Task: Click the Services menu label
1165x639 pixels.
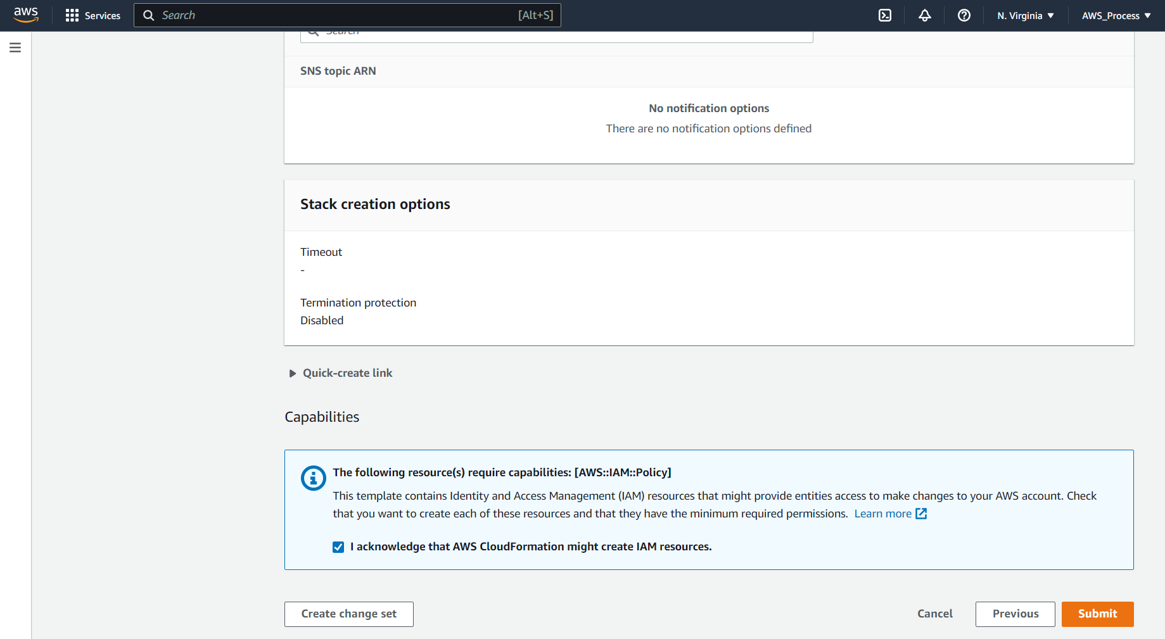Action: tap(103, 15)
